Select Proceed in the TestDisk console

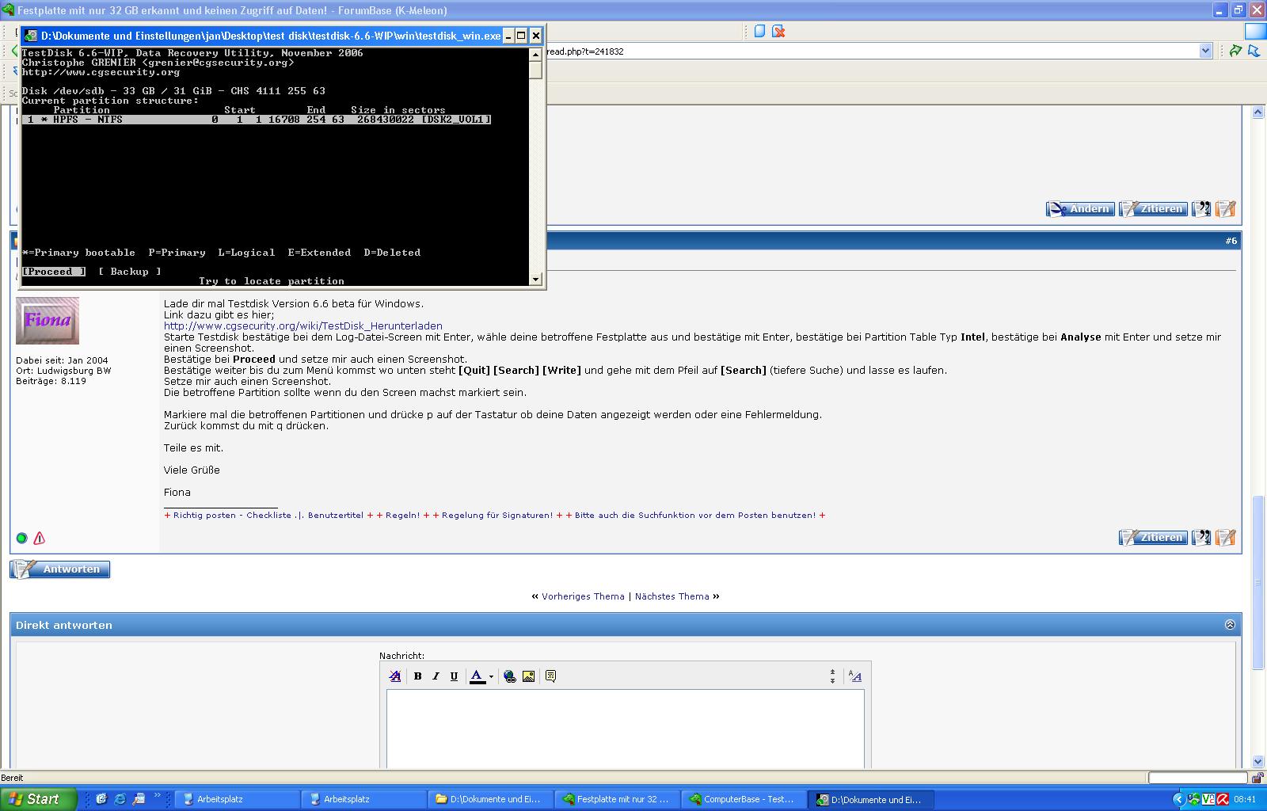click(x=54, y=272)
